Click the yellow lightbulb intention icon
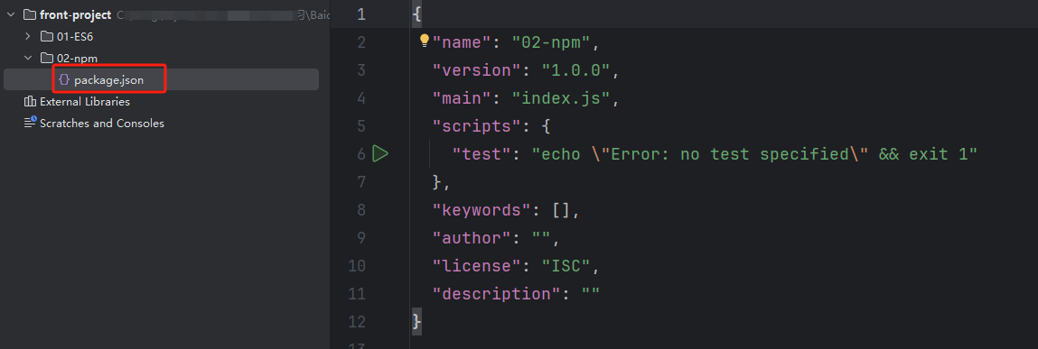The width and height of the screenshot is (1038, 349). (425, 41)
